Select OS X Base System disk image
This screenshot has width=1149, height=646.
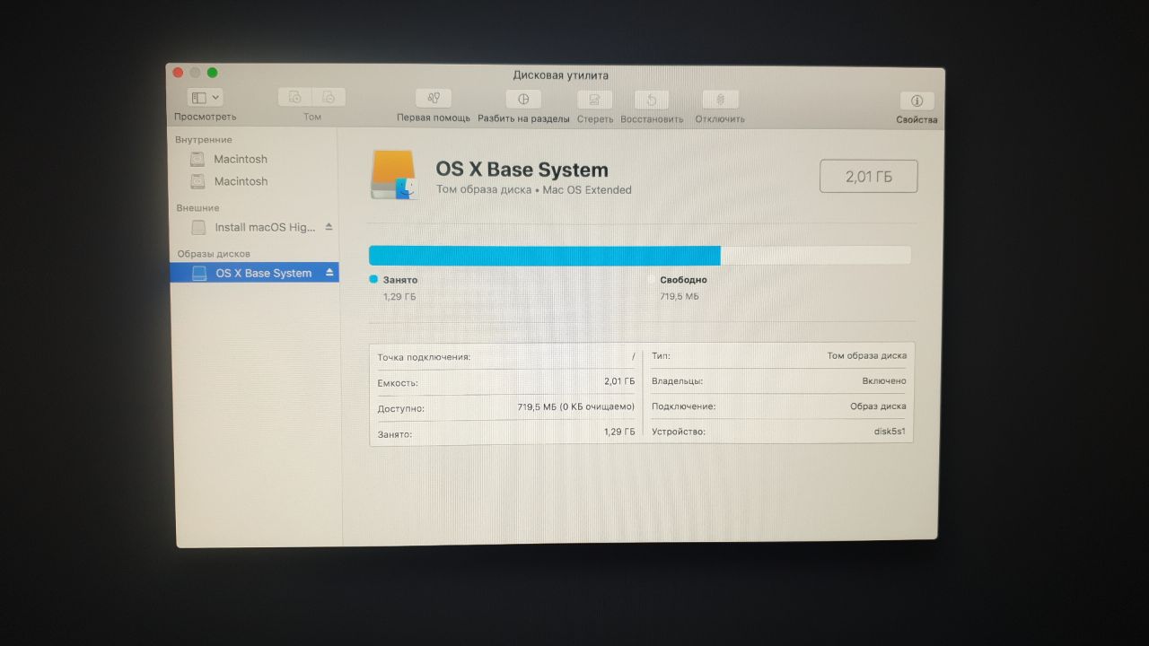tap(254, 273)
